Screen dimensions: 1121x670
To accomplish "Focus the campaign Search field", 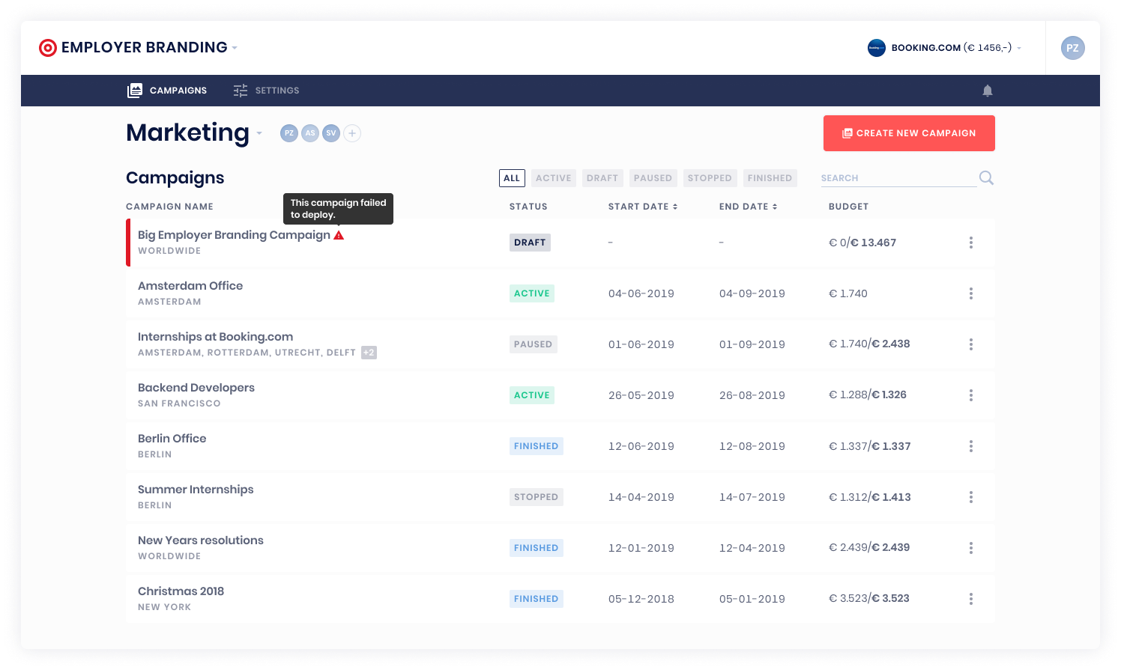I will (x=898, y=178).
